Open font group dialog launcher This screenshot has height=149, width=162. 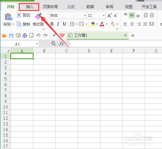tap(117, 29)
